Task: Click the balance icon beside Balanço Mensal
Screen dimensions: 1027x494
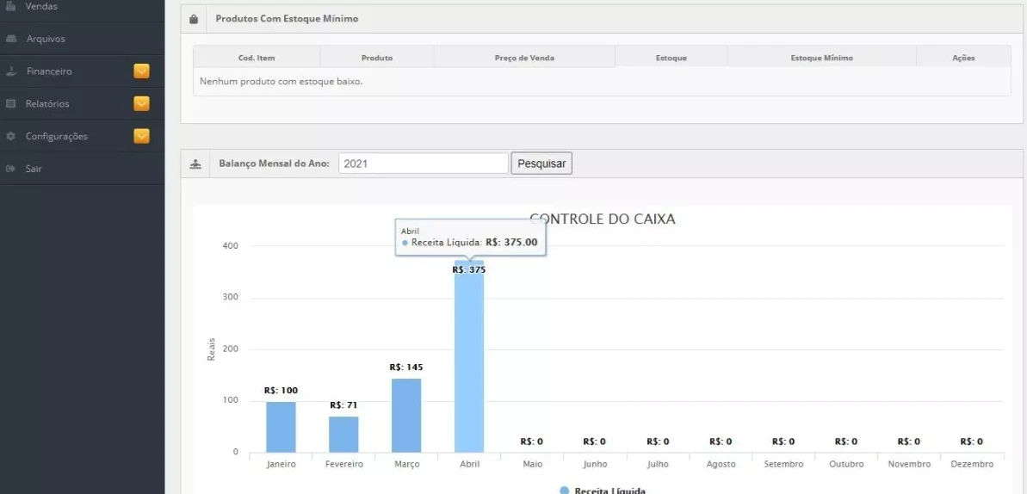Action: [x=195, y=164]
